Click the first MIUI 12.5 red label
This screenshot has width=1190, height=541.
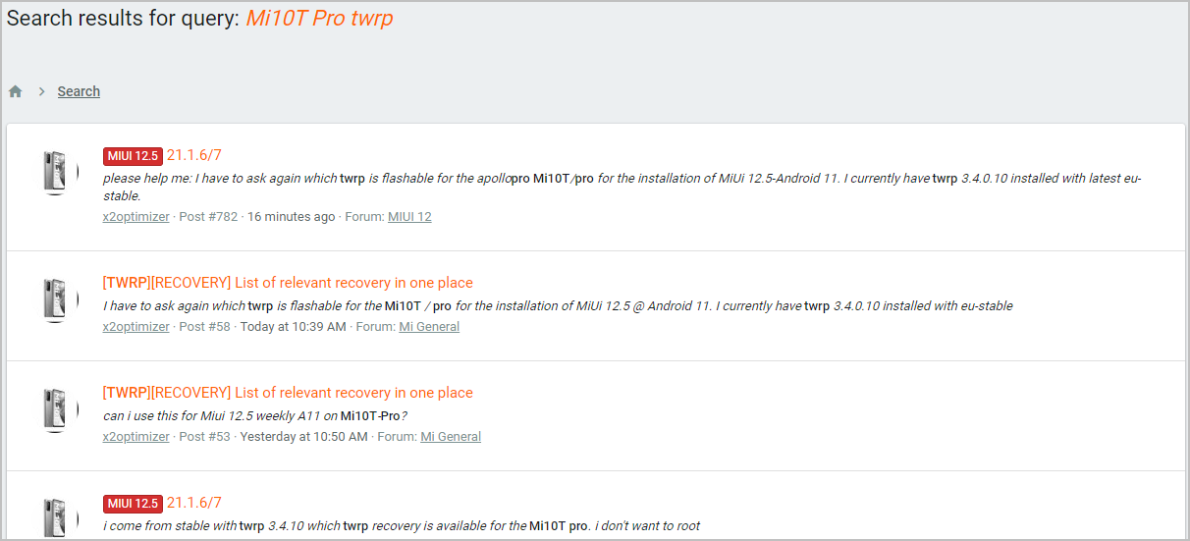tap(133, 155)
